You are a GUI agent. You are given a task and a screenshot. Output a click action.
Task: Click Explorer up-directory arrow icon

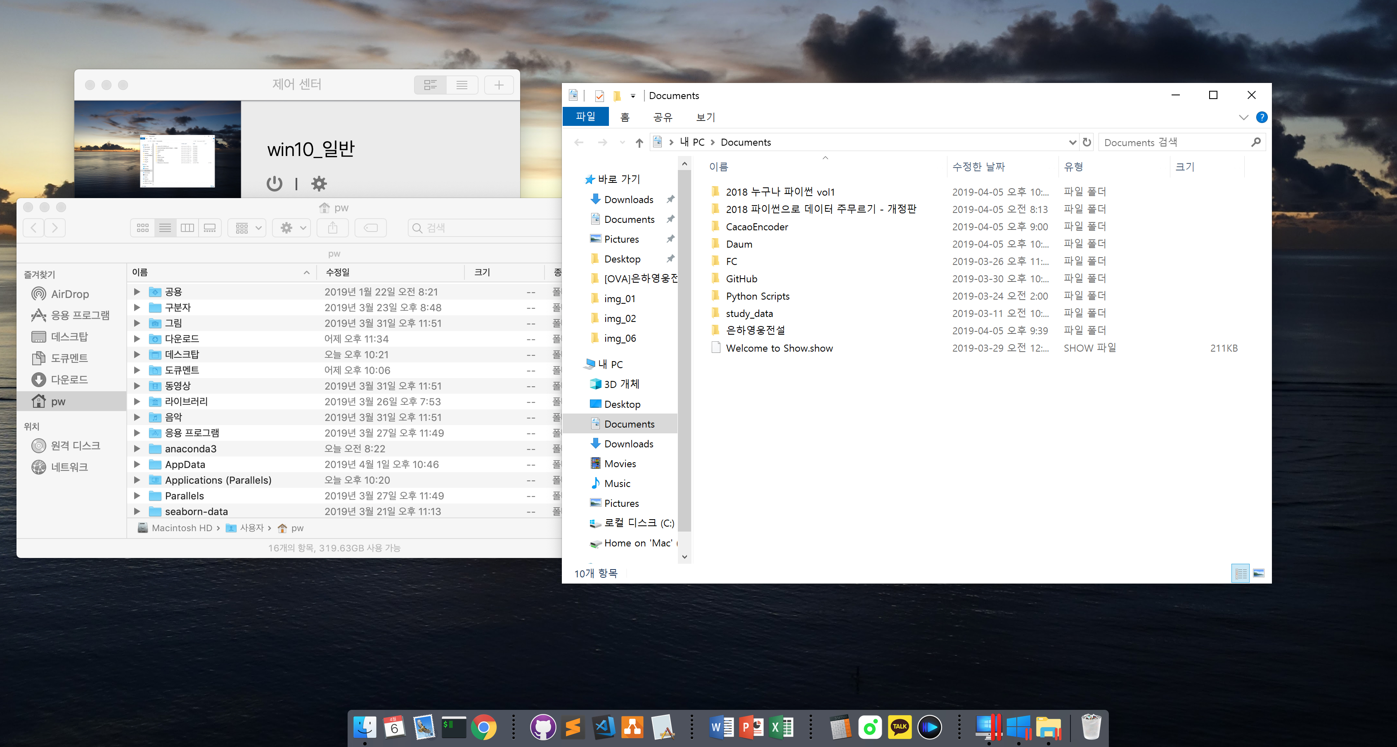click(639, 142)
